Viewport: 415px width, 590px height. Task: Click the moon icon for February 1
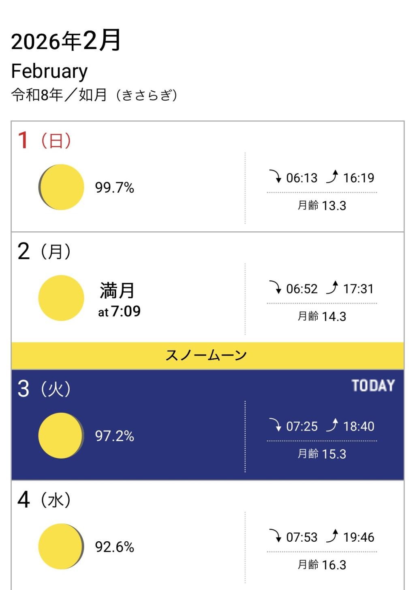[x=61, y=187]
